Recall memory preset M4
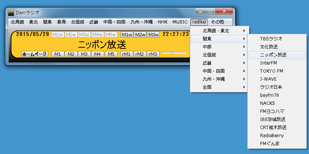309x154 pixels. [97, 54]
